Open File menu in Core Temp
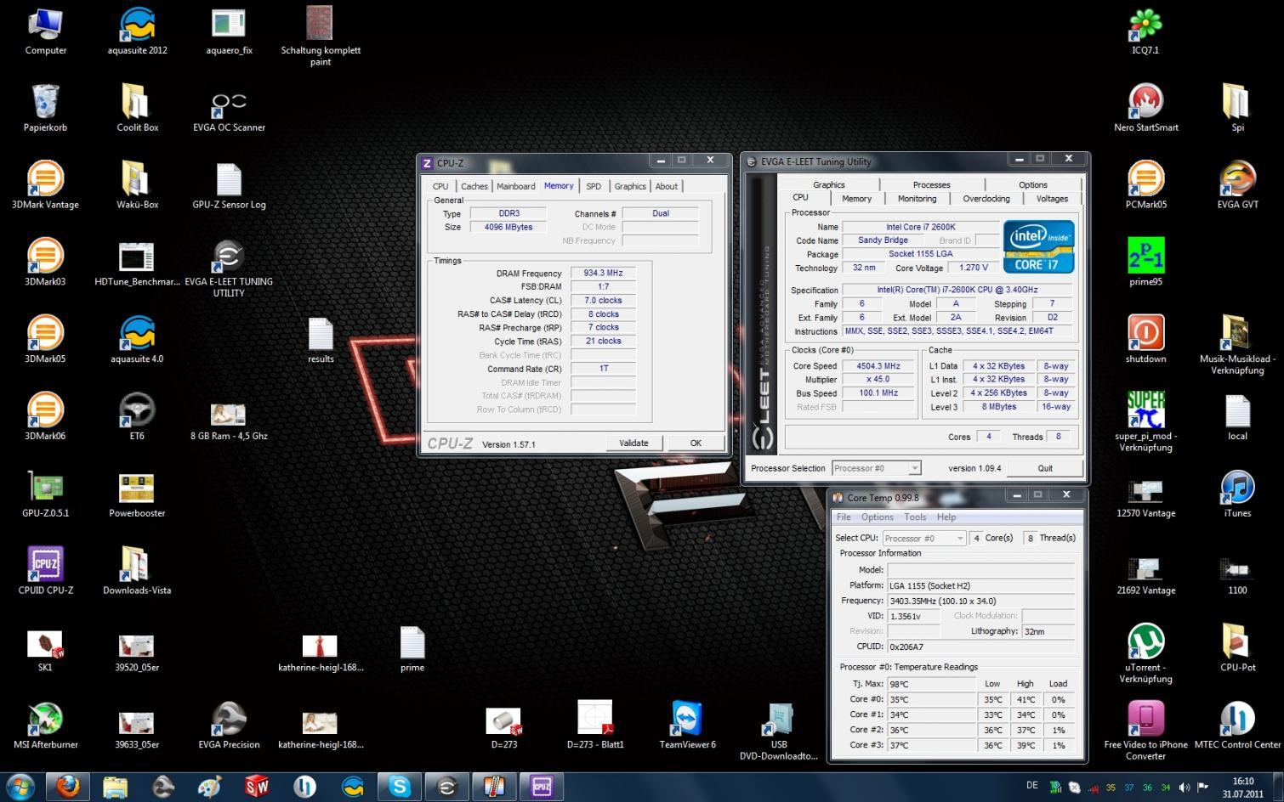This screenshot has height=802, width=1284. pos(844,517)
